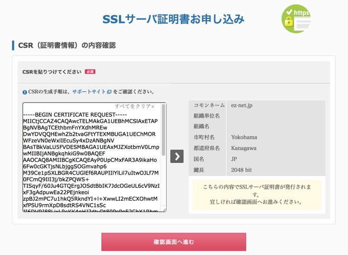Click the green https lock icon
This screenshot has height=255, width=348.
click(x=296, y=19)
